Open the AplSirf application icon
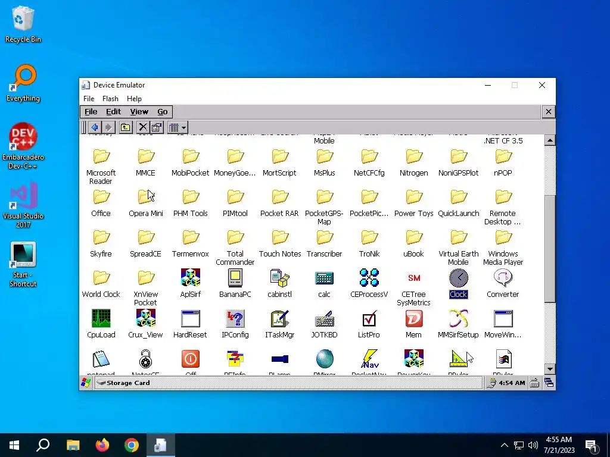 point(190,278)
